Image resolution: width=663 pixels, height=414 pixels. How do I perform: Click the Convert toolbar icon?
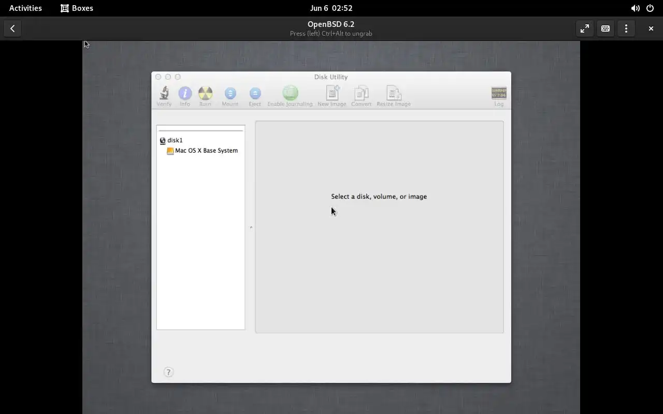click(361, 93)
